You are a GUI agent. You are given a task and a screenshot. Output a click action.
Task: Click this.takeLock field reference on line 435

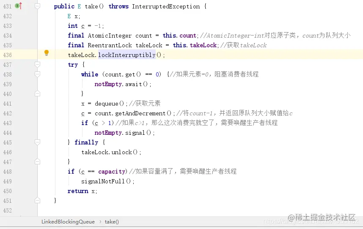tap(195, 45)
